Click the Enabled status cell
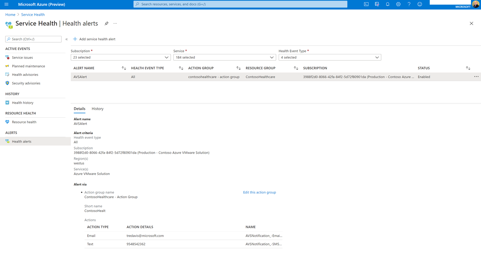This screenshot has width=481, height=254. 424,77
